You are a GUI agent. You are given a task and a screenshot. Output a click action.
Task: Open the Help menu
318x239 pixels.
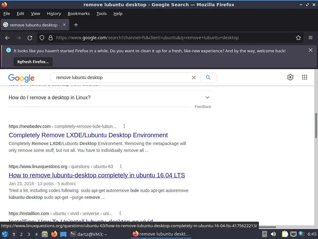pos(118,14)
